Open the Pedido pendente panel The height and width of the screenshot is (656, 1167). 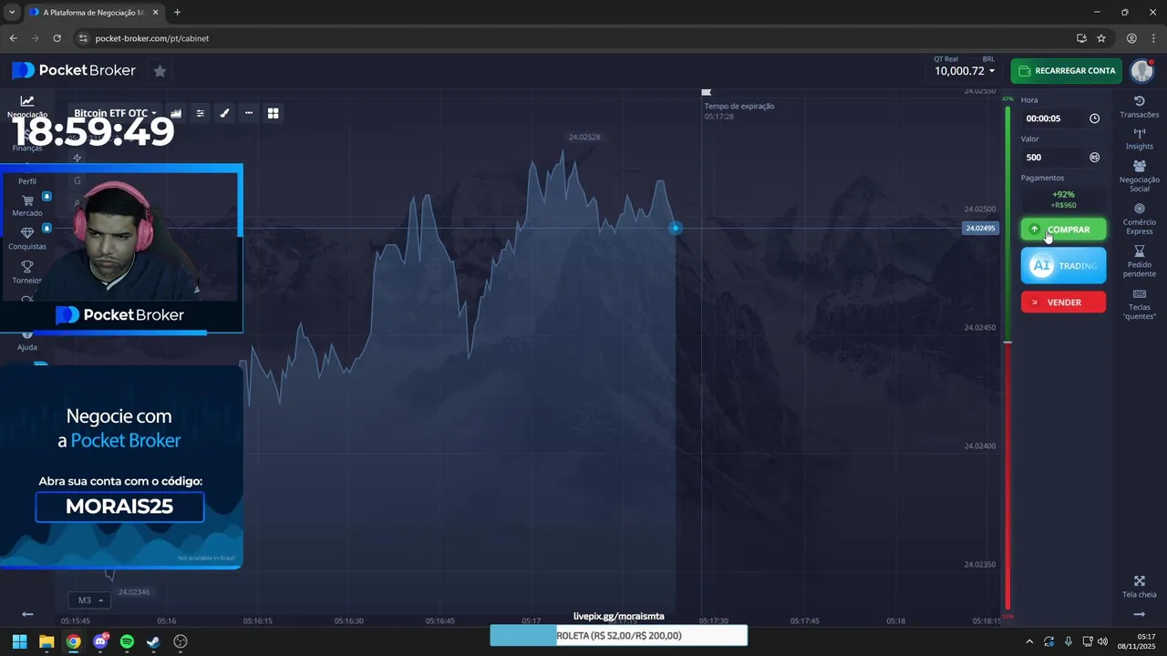(1140, 262)
